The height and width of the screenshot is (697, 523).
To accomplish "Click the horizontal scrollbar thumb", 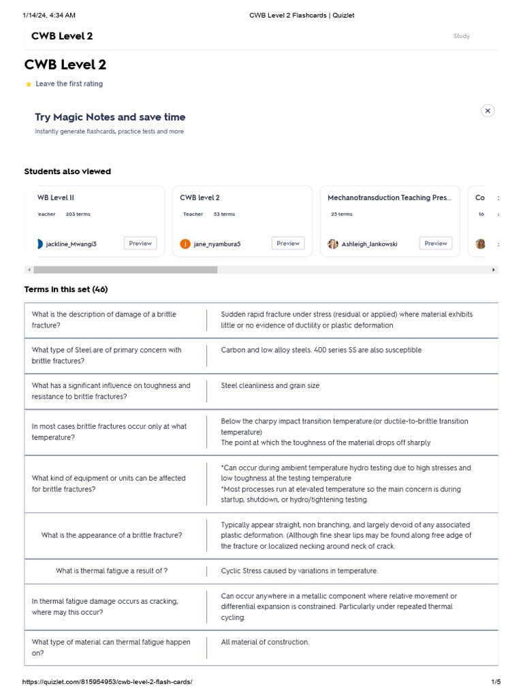I will pos(125,270).
